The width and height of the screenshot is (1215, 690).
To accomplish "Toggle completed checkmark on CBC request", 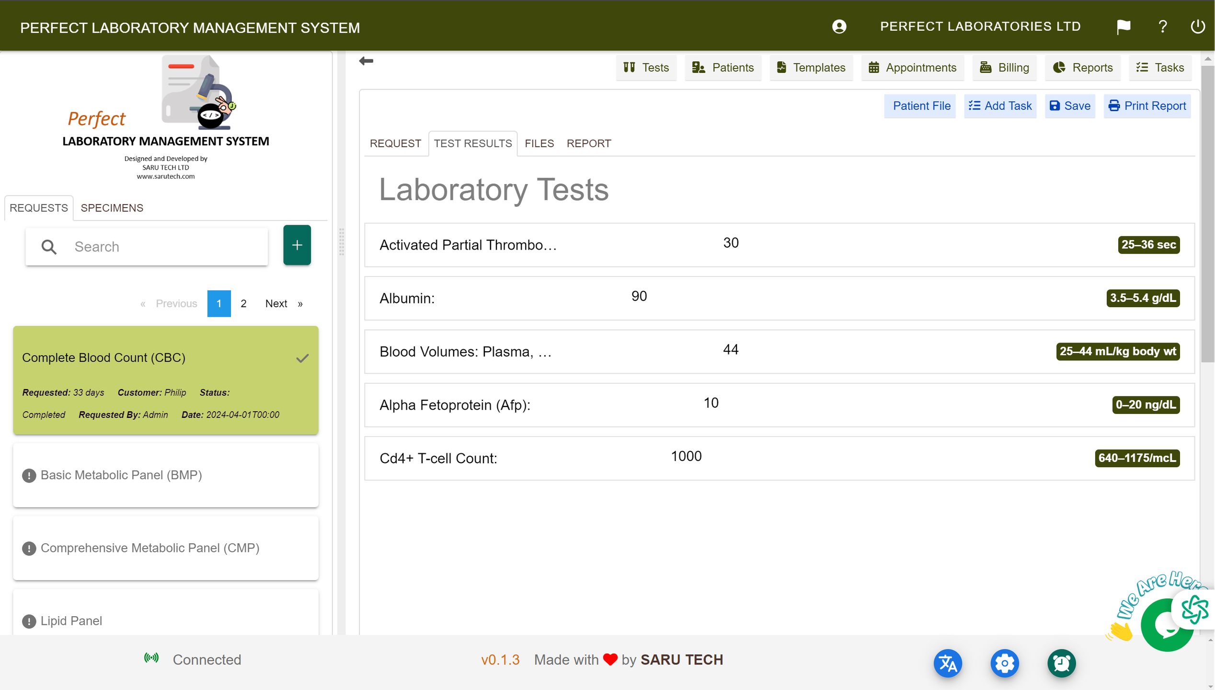I will click(302, 358).
